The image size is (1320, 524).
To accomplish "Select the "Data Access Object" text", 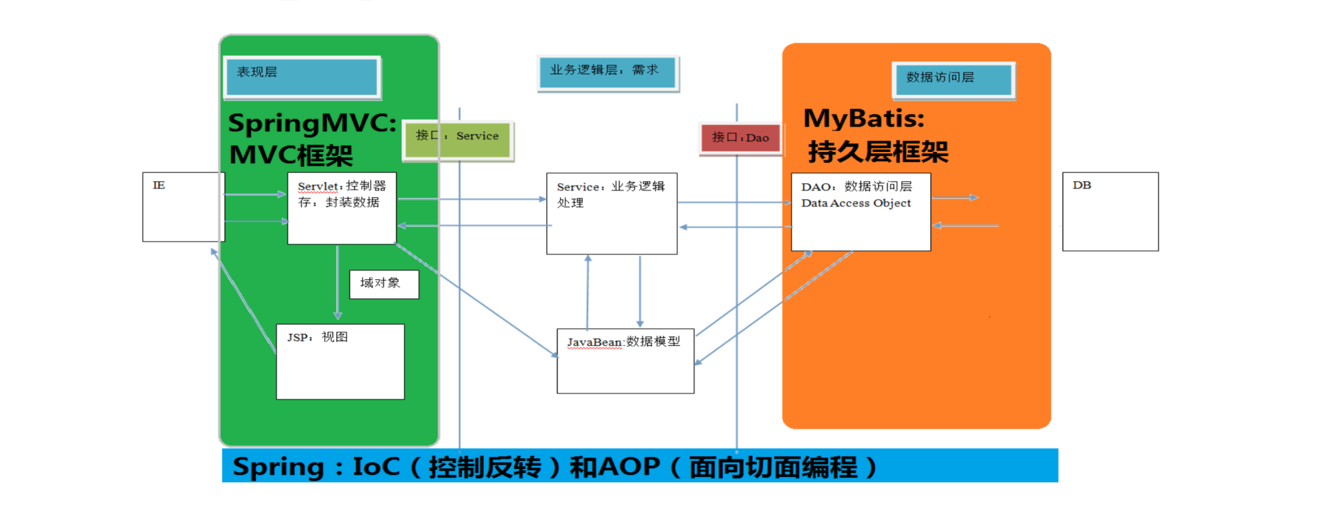I will point(856,203).
